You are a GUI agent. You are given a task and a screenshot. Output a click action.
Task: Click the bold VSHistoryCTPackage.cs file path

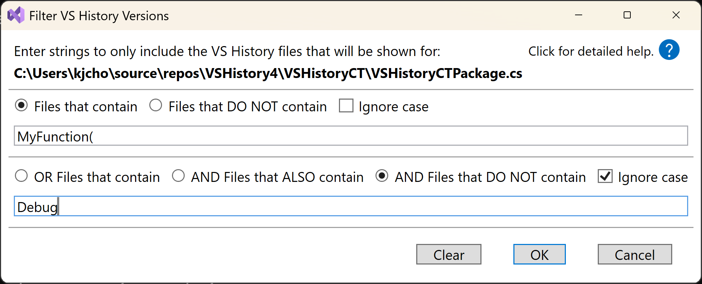pyautogui.click(x=268, y=73)
